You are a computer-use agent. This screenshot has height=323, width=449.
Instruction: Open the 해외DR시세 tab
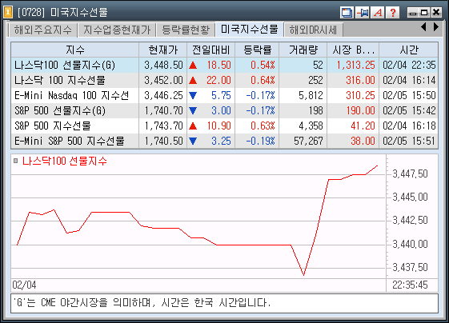point(313,30)
